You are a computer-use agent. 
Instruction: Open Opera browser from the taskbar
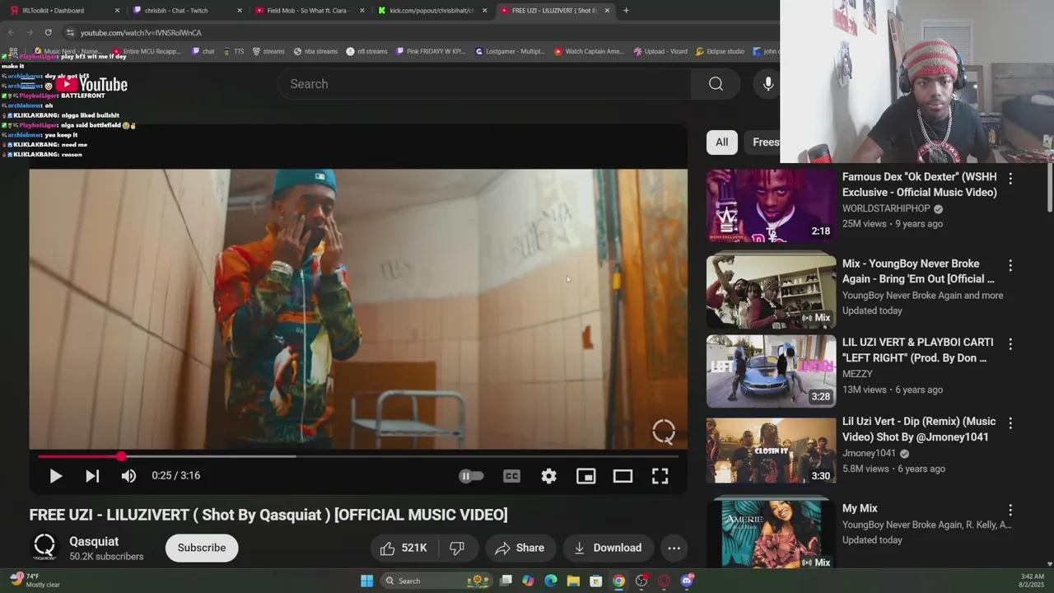click(x=664, y=581)
